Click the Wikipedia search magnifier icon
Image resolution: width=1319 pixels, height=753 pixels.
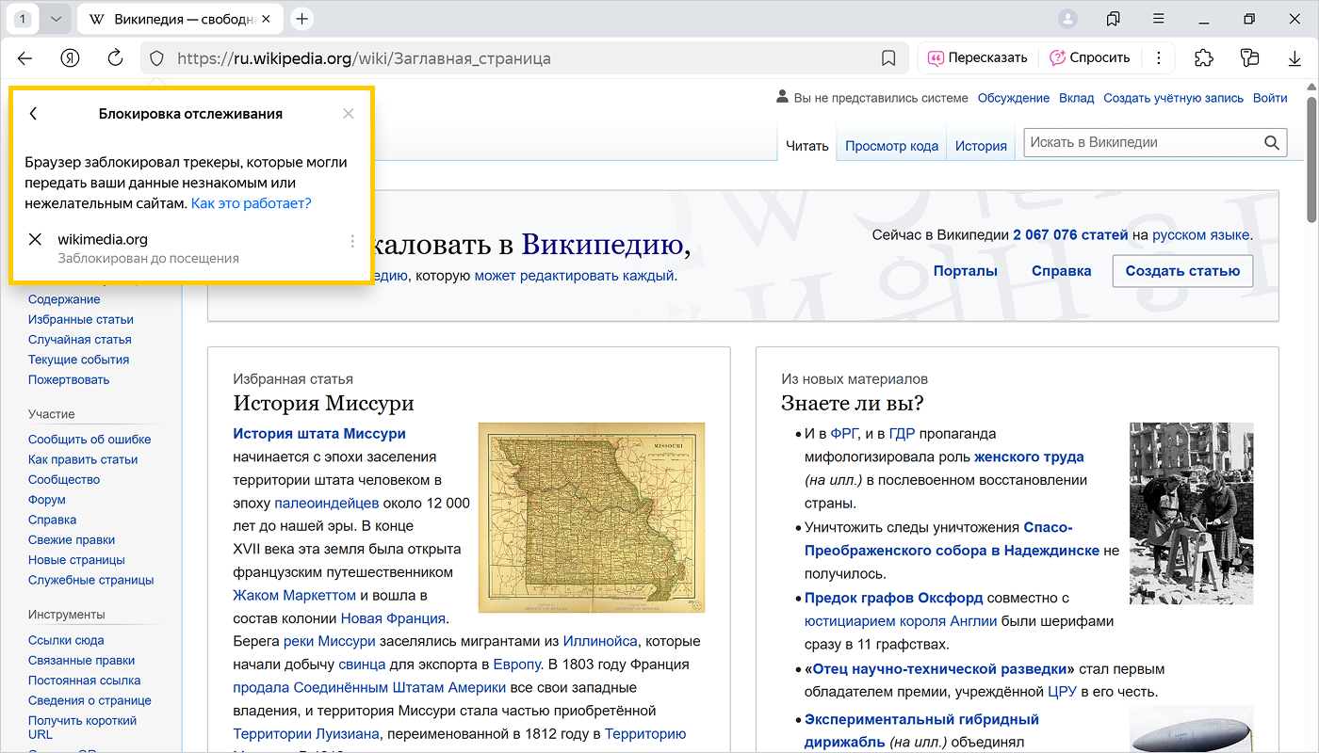coord(1272,143)
